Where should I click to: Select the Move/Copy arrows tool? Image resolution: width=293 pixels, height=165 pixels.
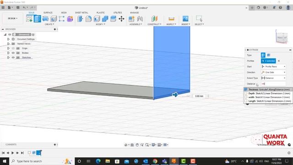pyautogui.click(x=121, y=19)
